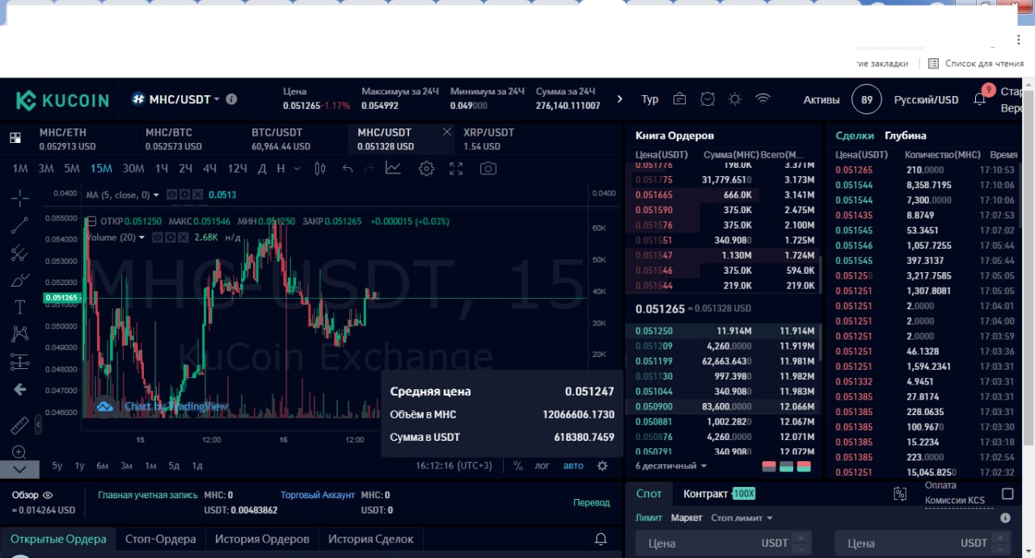
Task: Toggle percent scale on chart
Action: click(x=518, y=466)
